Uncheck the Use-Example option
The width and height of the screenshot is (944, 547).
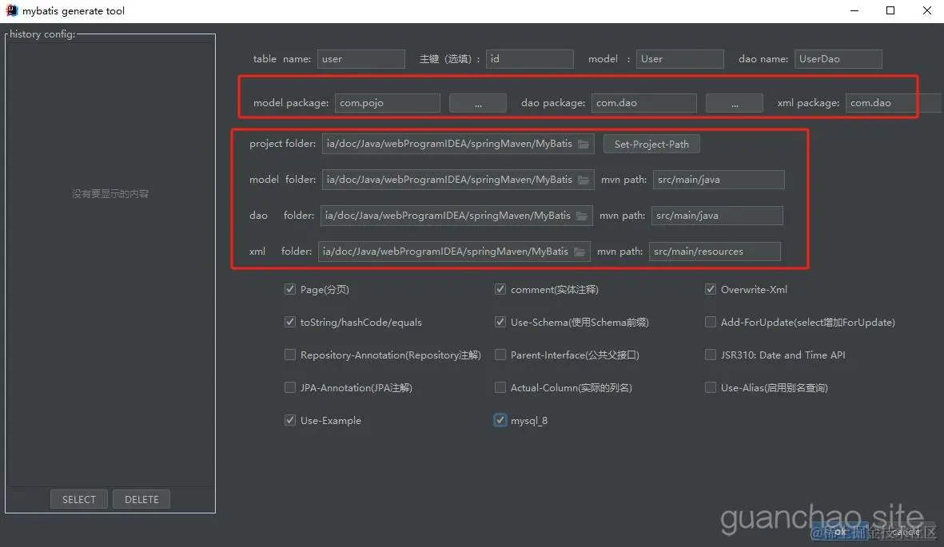click(290, 420)
